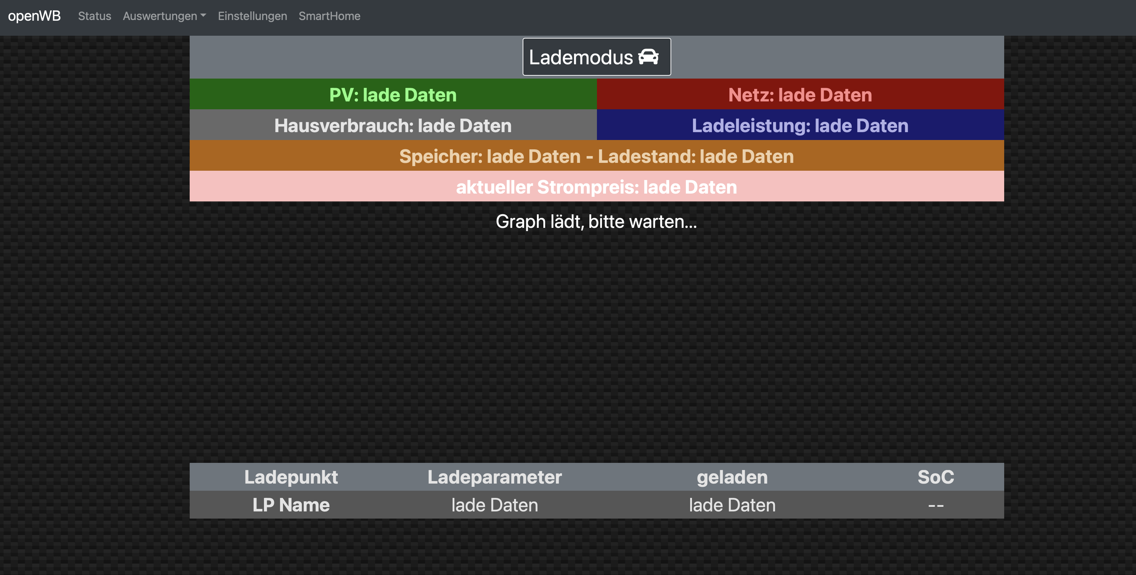1136x575 pixels.
Task: Click the orange Speicher Ladestand bar
Action: [596, 156]
